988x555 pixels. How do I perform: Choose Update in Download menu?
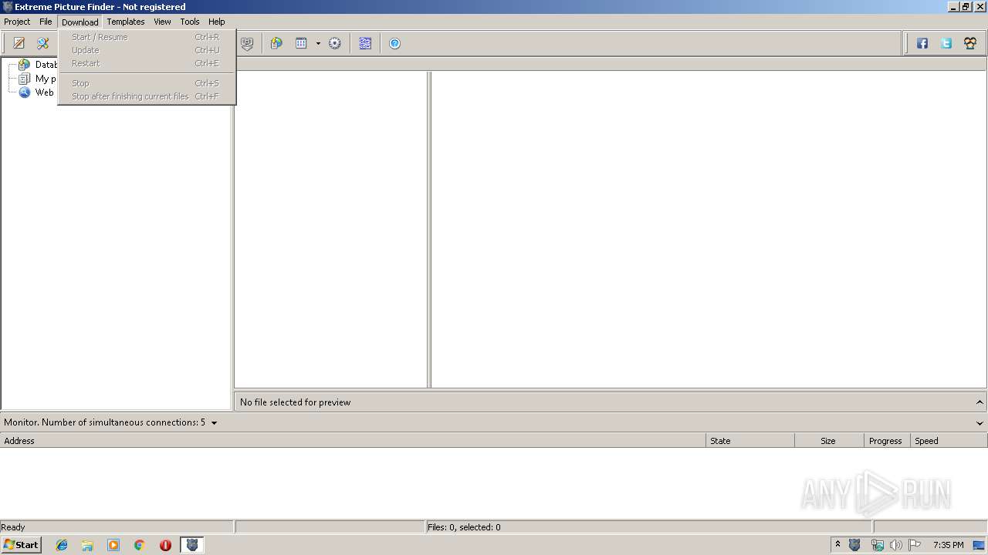coord(147,50)
